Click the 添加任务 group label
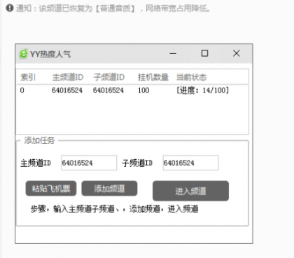Image resolution: width=294 pixels, height=258 pixels. point(39,140)
